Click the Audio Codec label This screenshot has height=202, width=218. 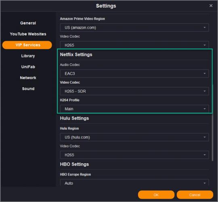[x=70, y=65]
